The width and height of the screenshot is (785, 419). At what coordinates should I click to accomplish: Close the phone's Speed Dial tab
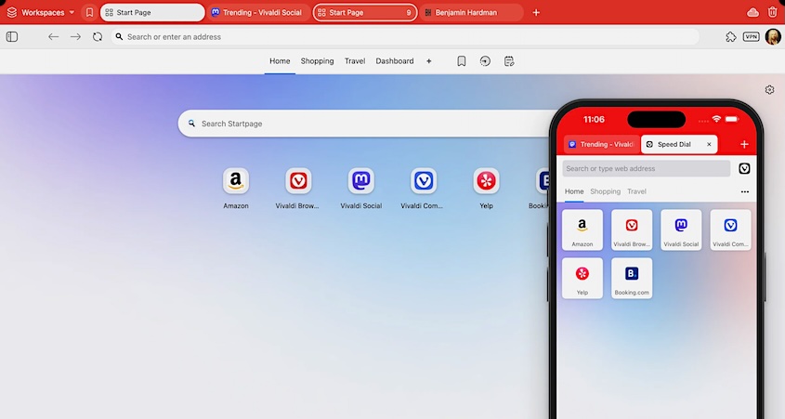point(709,144)
